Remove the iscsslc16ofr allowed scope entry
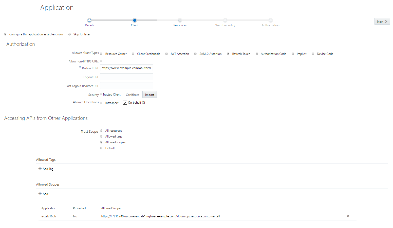Image resolution: width=393 pixels, height=228 pixels. pos(348,216)
